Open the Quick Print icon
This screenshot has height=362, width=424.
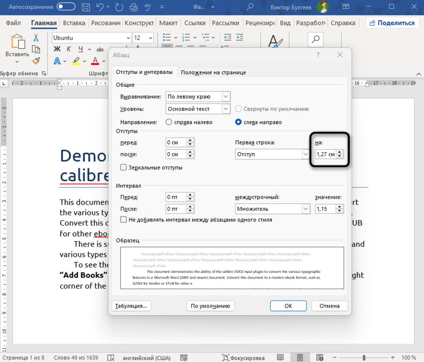point(133,7)
